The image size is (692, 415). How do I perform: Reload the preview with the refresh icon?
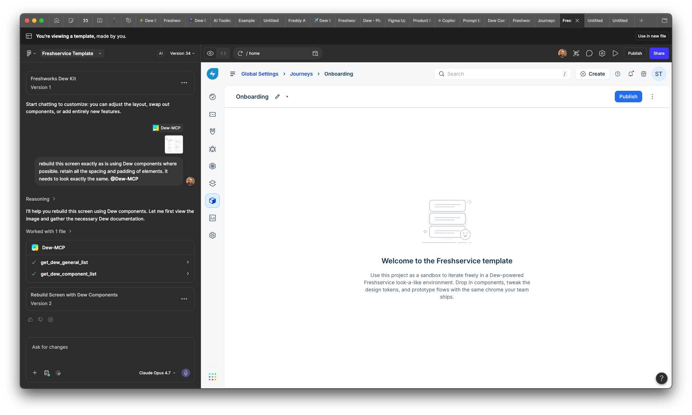[x=240, y=53]
